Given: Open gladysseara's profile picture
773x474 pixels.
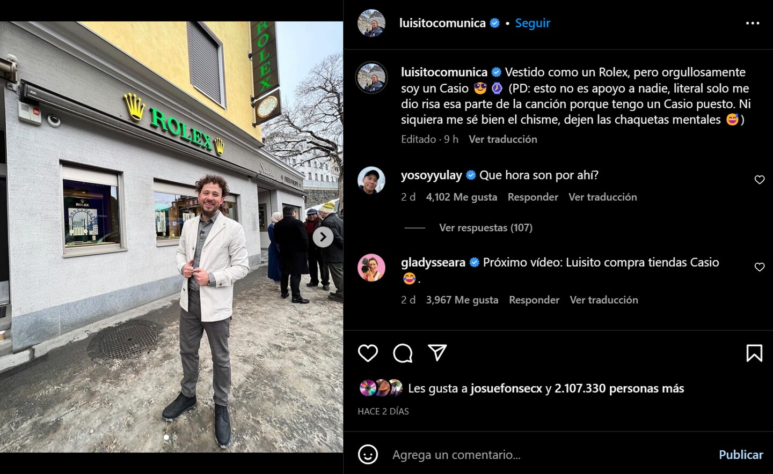Looking at the screenshot, I should 371,268.
